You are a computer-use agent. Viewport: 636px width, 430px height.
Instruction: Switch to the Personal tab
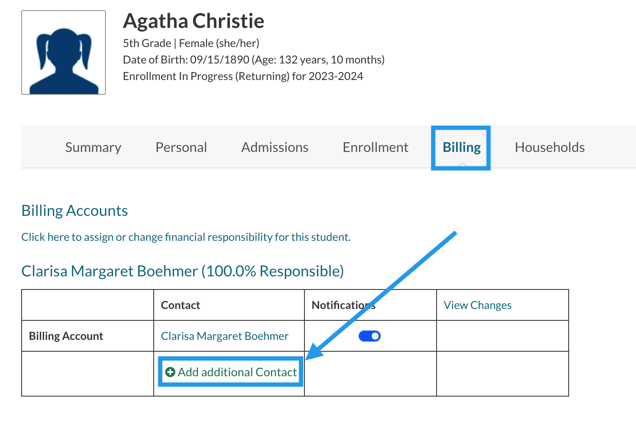click(181, 147)
